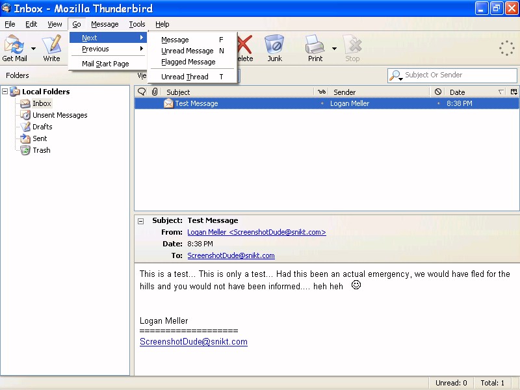Image resolution: width=520 pixels, height=390 pixels.
Task: Open the signature email link in body
Action: coord(194,342)
